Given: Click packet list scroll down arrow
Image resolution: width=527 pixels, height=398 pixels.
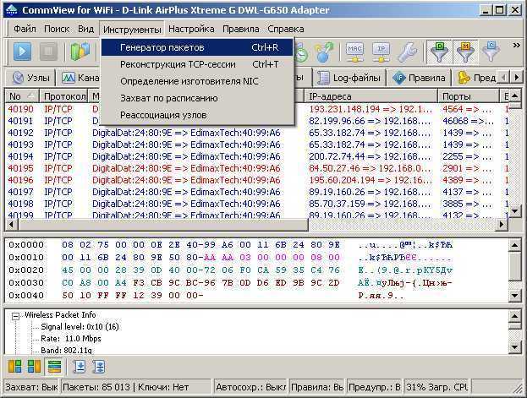Looking at the screenshot, I should click(515, 211).
